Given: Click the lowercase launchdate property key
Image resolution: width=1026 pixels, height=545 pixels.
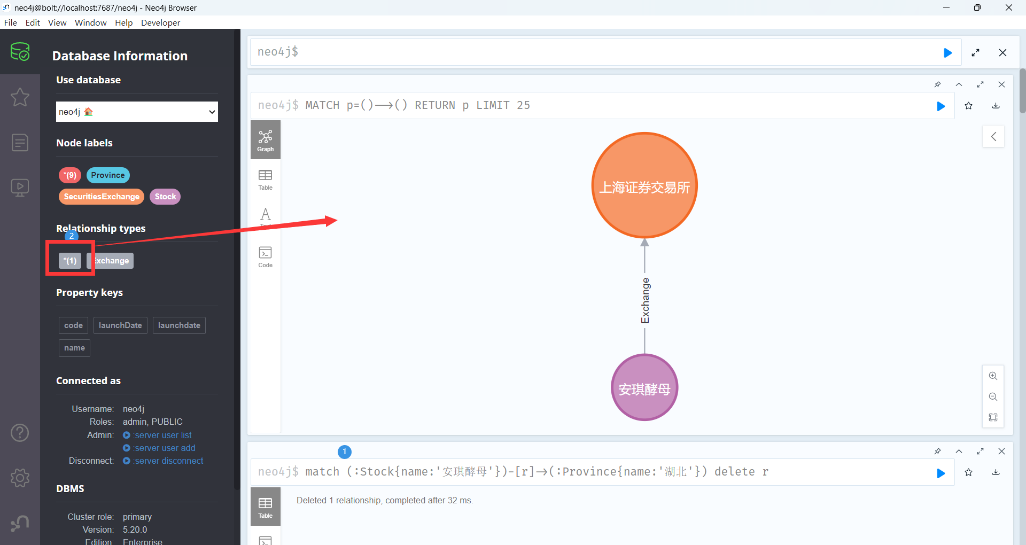Looking at the screenshot, I should point(179,325).
